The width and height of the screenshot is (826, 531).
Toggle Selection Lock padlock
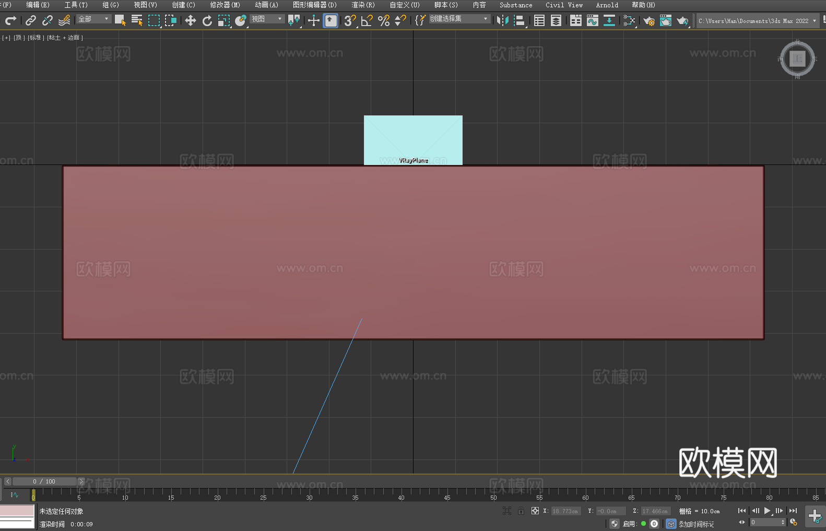(521, 511)
